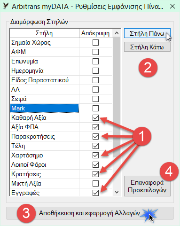Uncheck the Εγγραφές hide checkbox
This screenshot has height=226, width=180.
tap(95, 193)
